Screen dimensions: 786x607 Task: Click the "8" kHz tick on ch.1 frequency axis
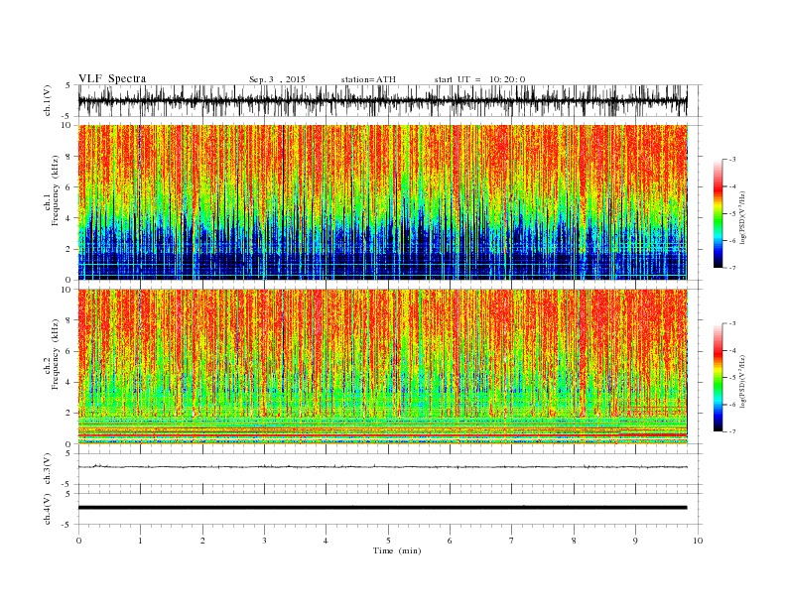[69, 157]
